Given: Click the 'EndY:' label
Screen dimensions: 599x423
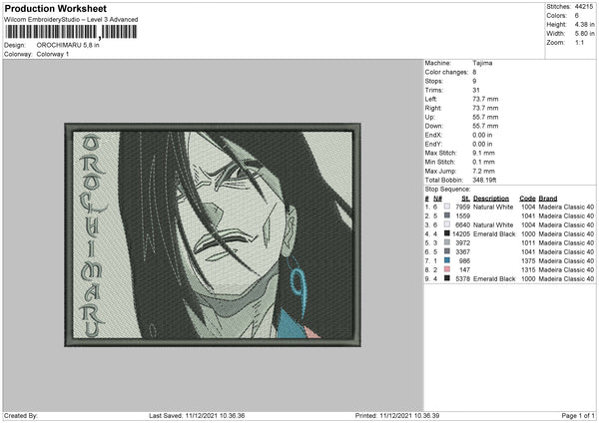Looking at the screenshot, I should (433, 144).
